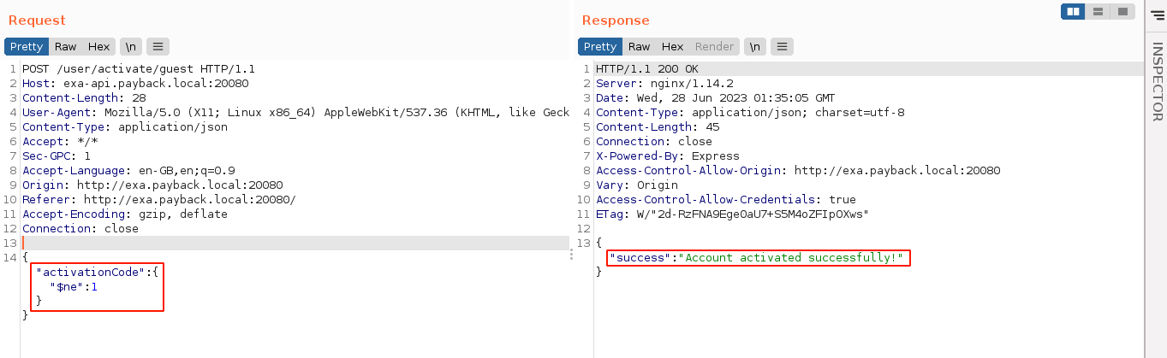Viewport: 1167px width, 358px height.
Task: Expand the INSPECTOR side panel
Action: pos(1157,81)
